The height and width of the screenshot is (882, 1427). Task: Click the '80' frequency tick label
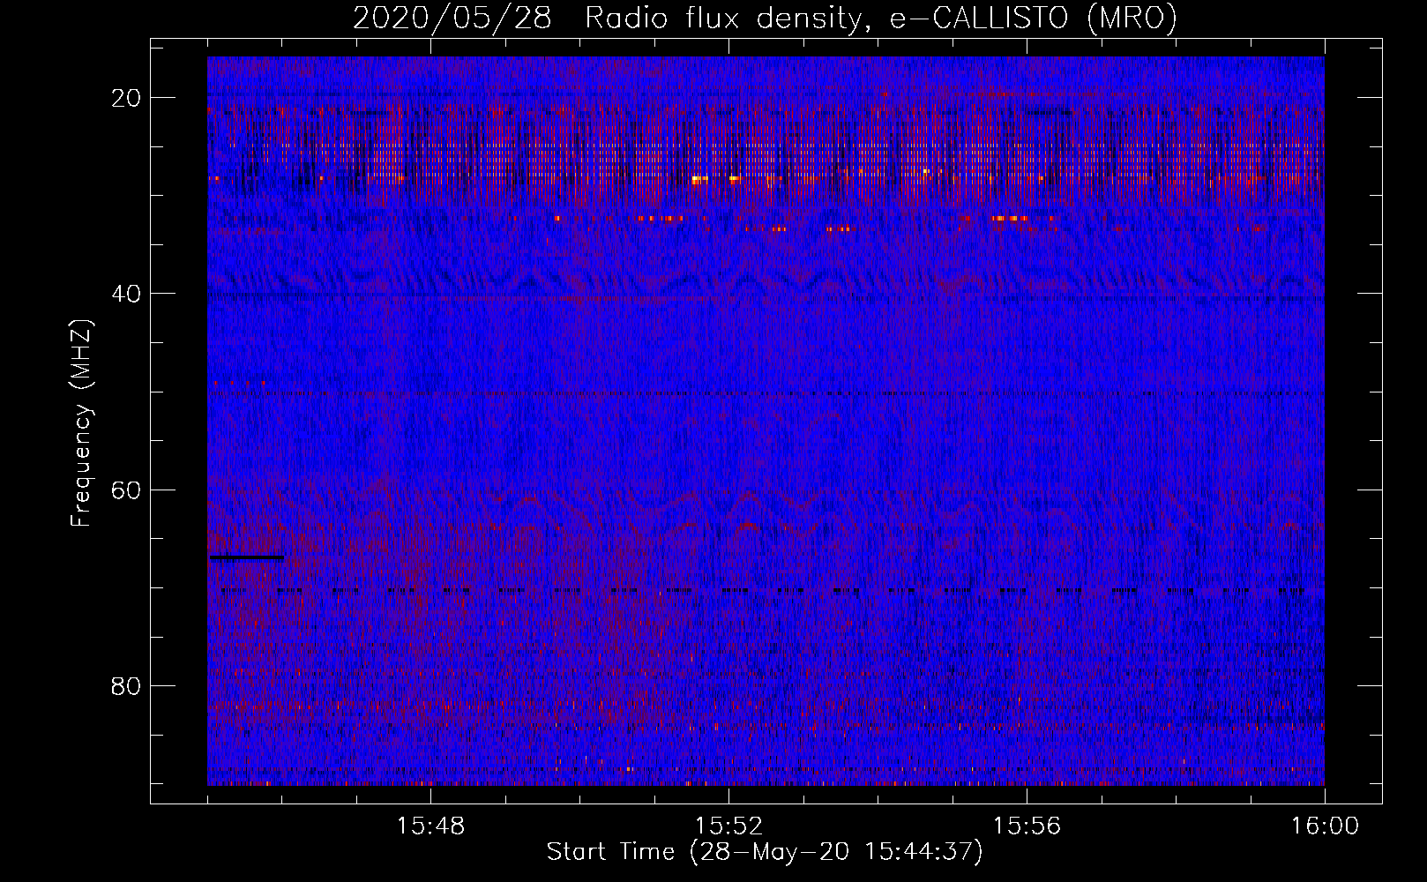[126, 686]
